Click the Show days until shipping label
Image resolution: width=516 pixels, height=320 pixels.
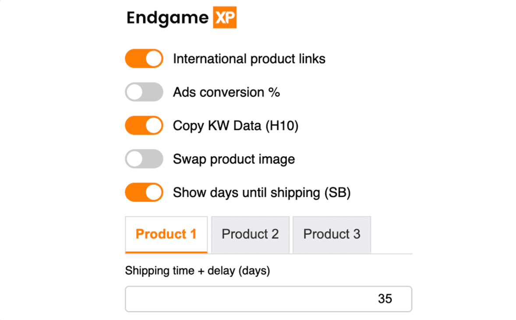point(262,192)
